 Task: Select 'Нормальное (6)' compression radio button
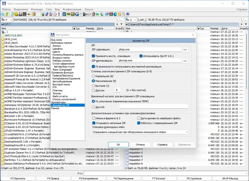[93, 76]
